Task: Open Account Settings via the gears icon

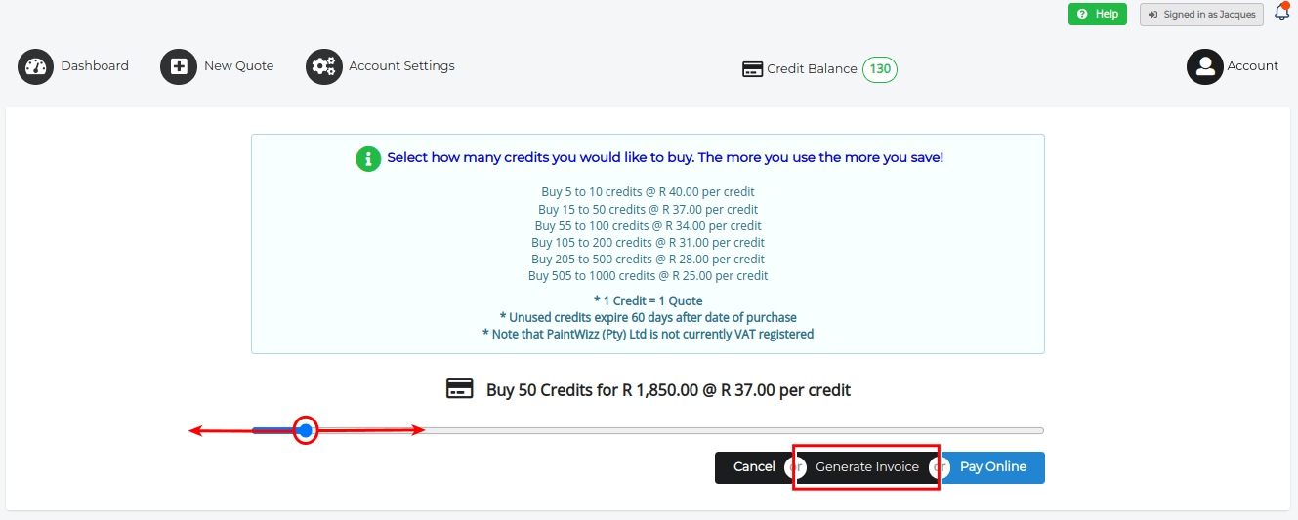Action: pyautogui.click(x=324, y=66)
